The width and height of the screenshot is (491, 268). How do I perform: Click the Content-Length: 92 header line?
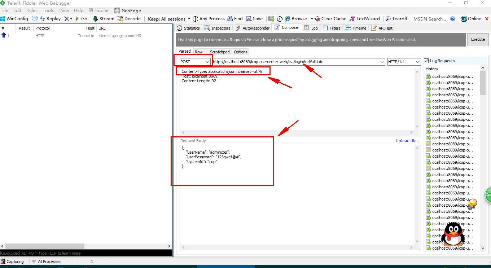tap(199, 81)
